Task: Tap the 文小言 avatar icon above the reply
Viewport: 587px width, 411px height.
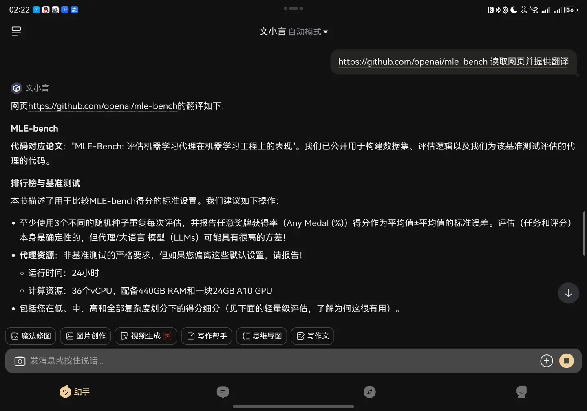Action: (16, 88)
